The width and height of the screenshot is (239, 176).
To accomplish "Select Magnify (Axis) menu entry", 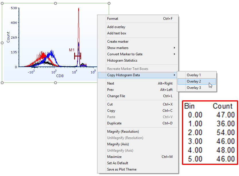I will pos(118,144).
